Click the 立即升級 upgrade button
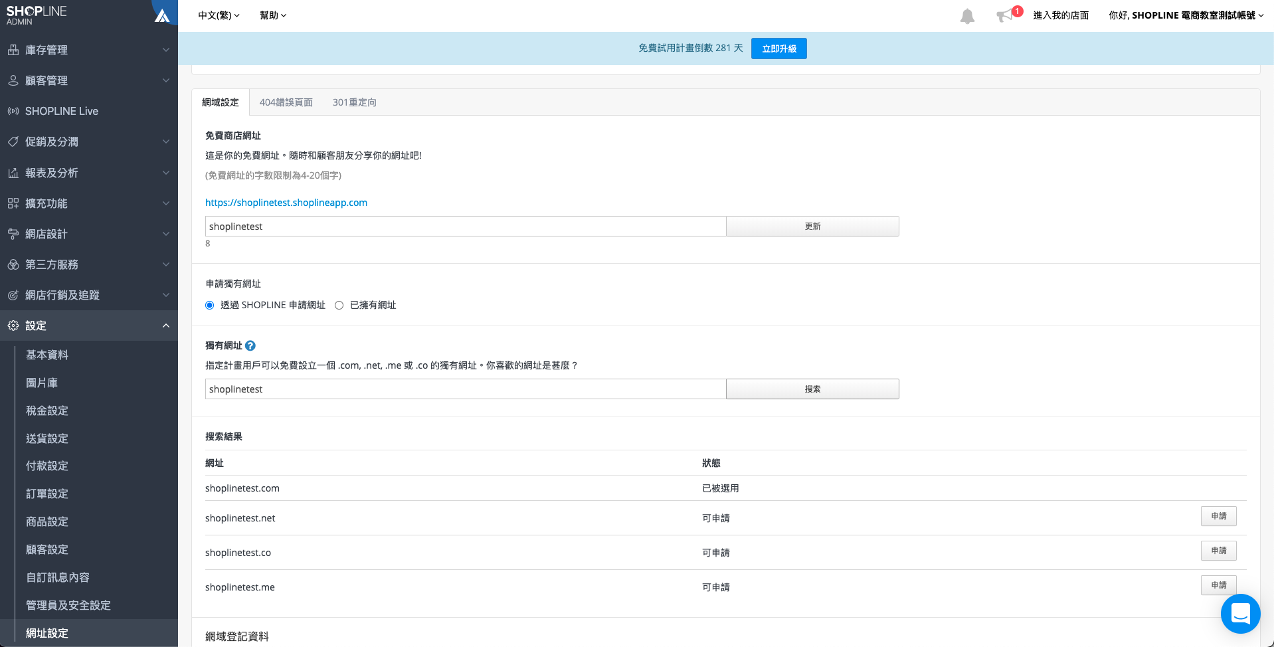 click(779, 48)
